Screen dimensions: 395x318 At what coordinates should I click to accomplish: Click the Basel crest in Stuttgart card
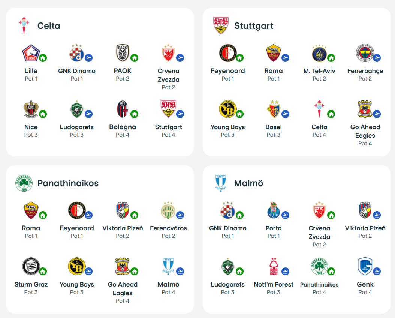point(273,109)
